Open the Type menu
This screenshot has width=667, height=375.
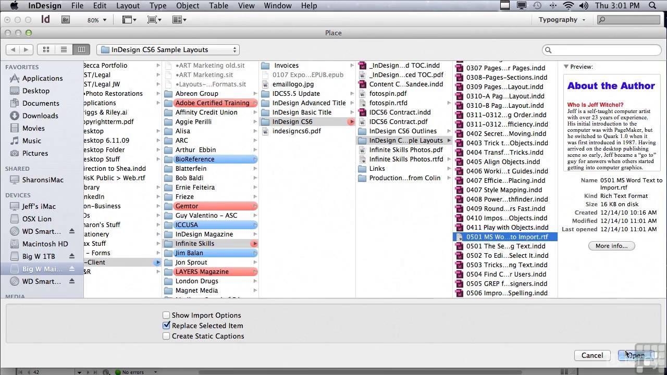pos(158,6)
